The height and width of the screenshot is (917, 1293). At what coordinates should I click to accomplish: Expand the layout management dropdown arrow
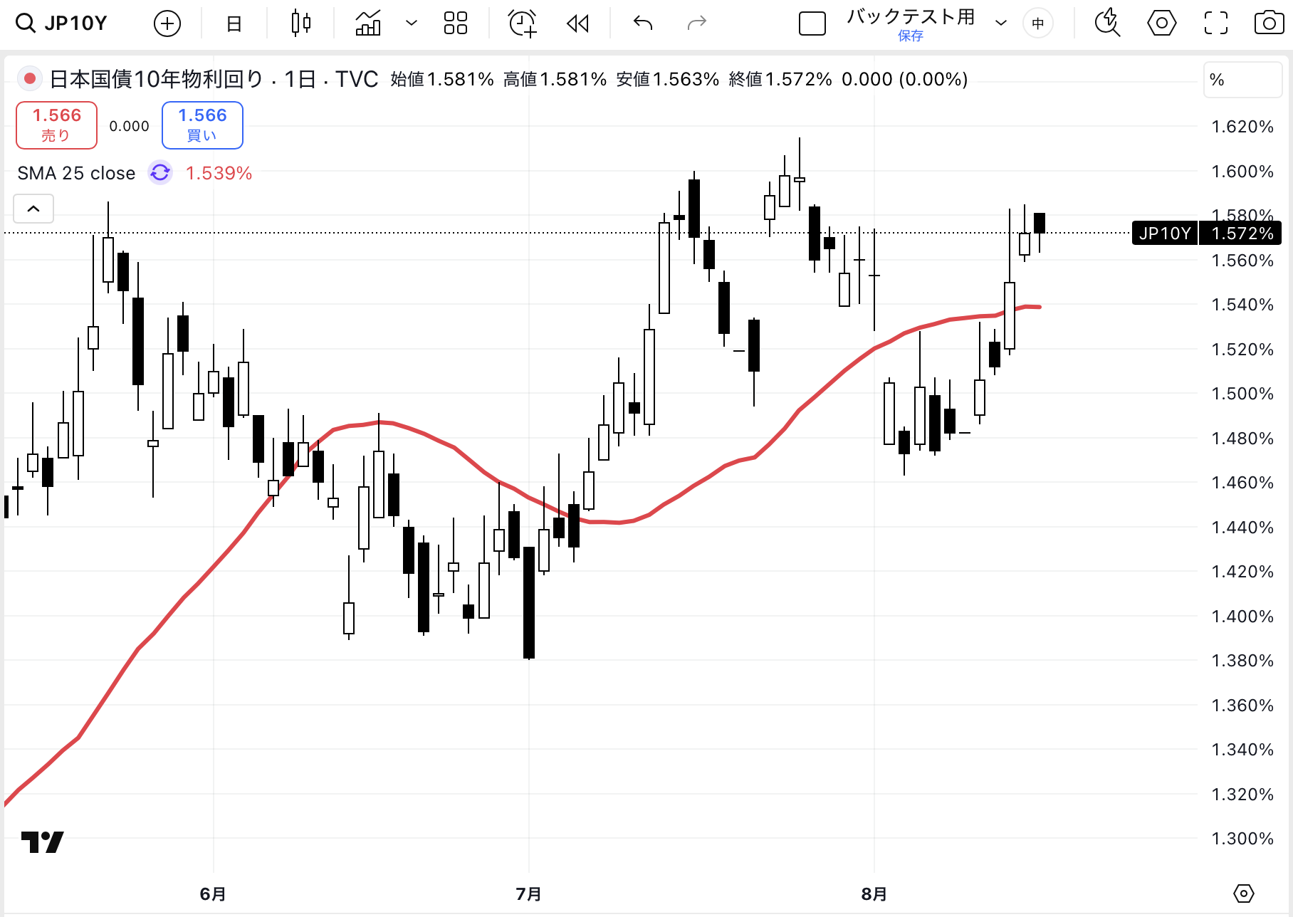[x=1000, y=23]
